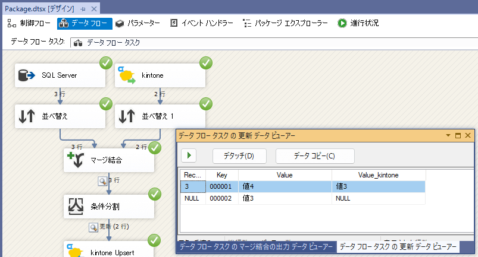Click the データ コピー(C) button
This screenshot has height=257, width=478.
pyautogui.click(x=315, y=156)
